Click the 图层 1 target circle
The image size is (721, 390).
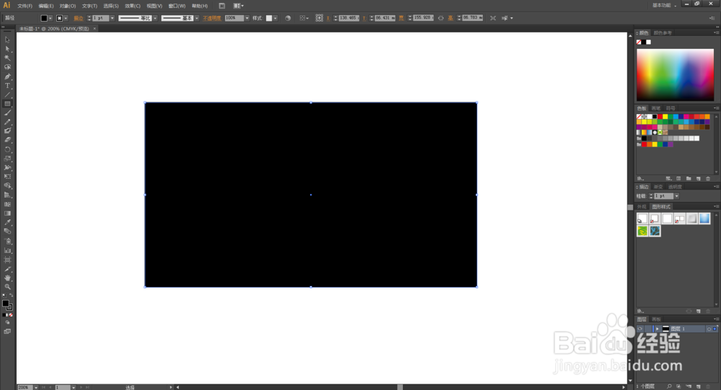click(x=709, y=329)
